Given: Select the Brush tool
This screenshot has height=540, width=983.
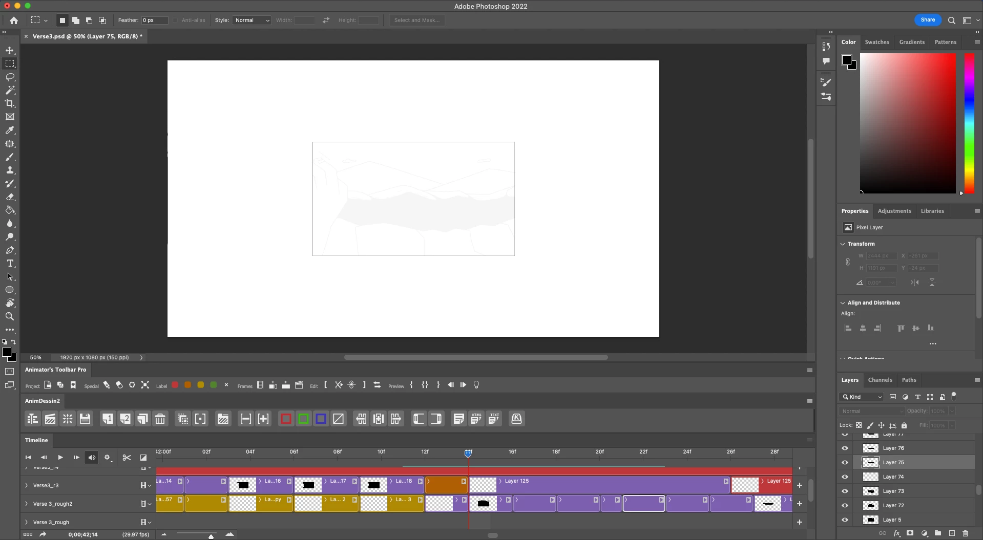Looking at the screenshot, I should (x=10, y=157).
